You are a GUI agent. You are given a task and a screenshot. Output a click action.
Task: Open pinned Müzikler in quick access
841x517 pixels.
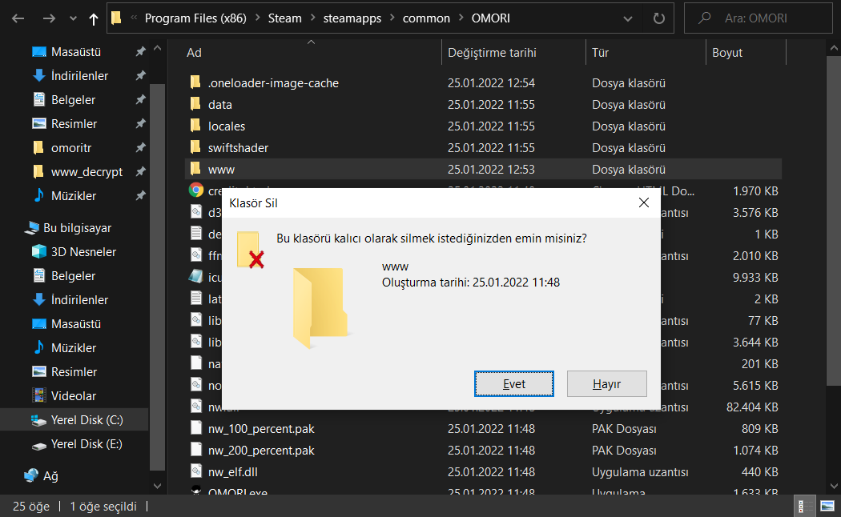pyautogui.click(x=74, y=196)
